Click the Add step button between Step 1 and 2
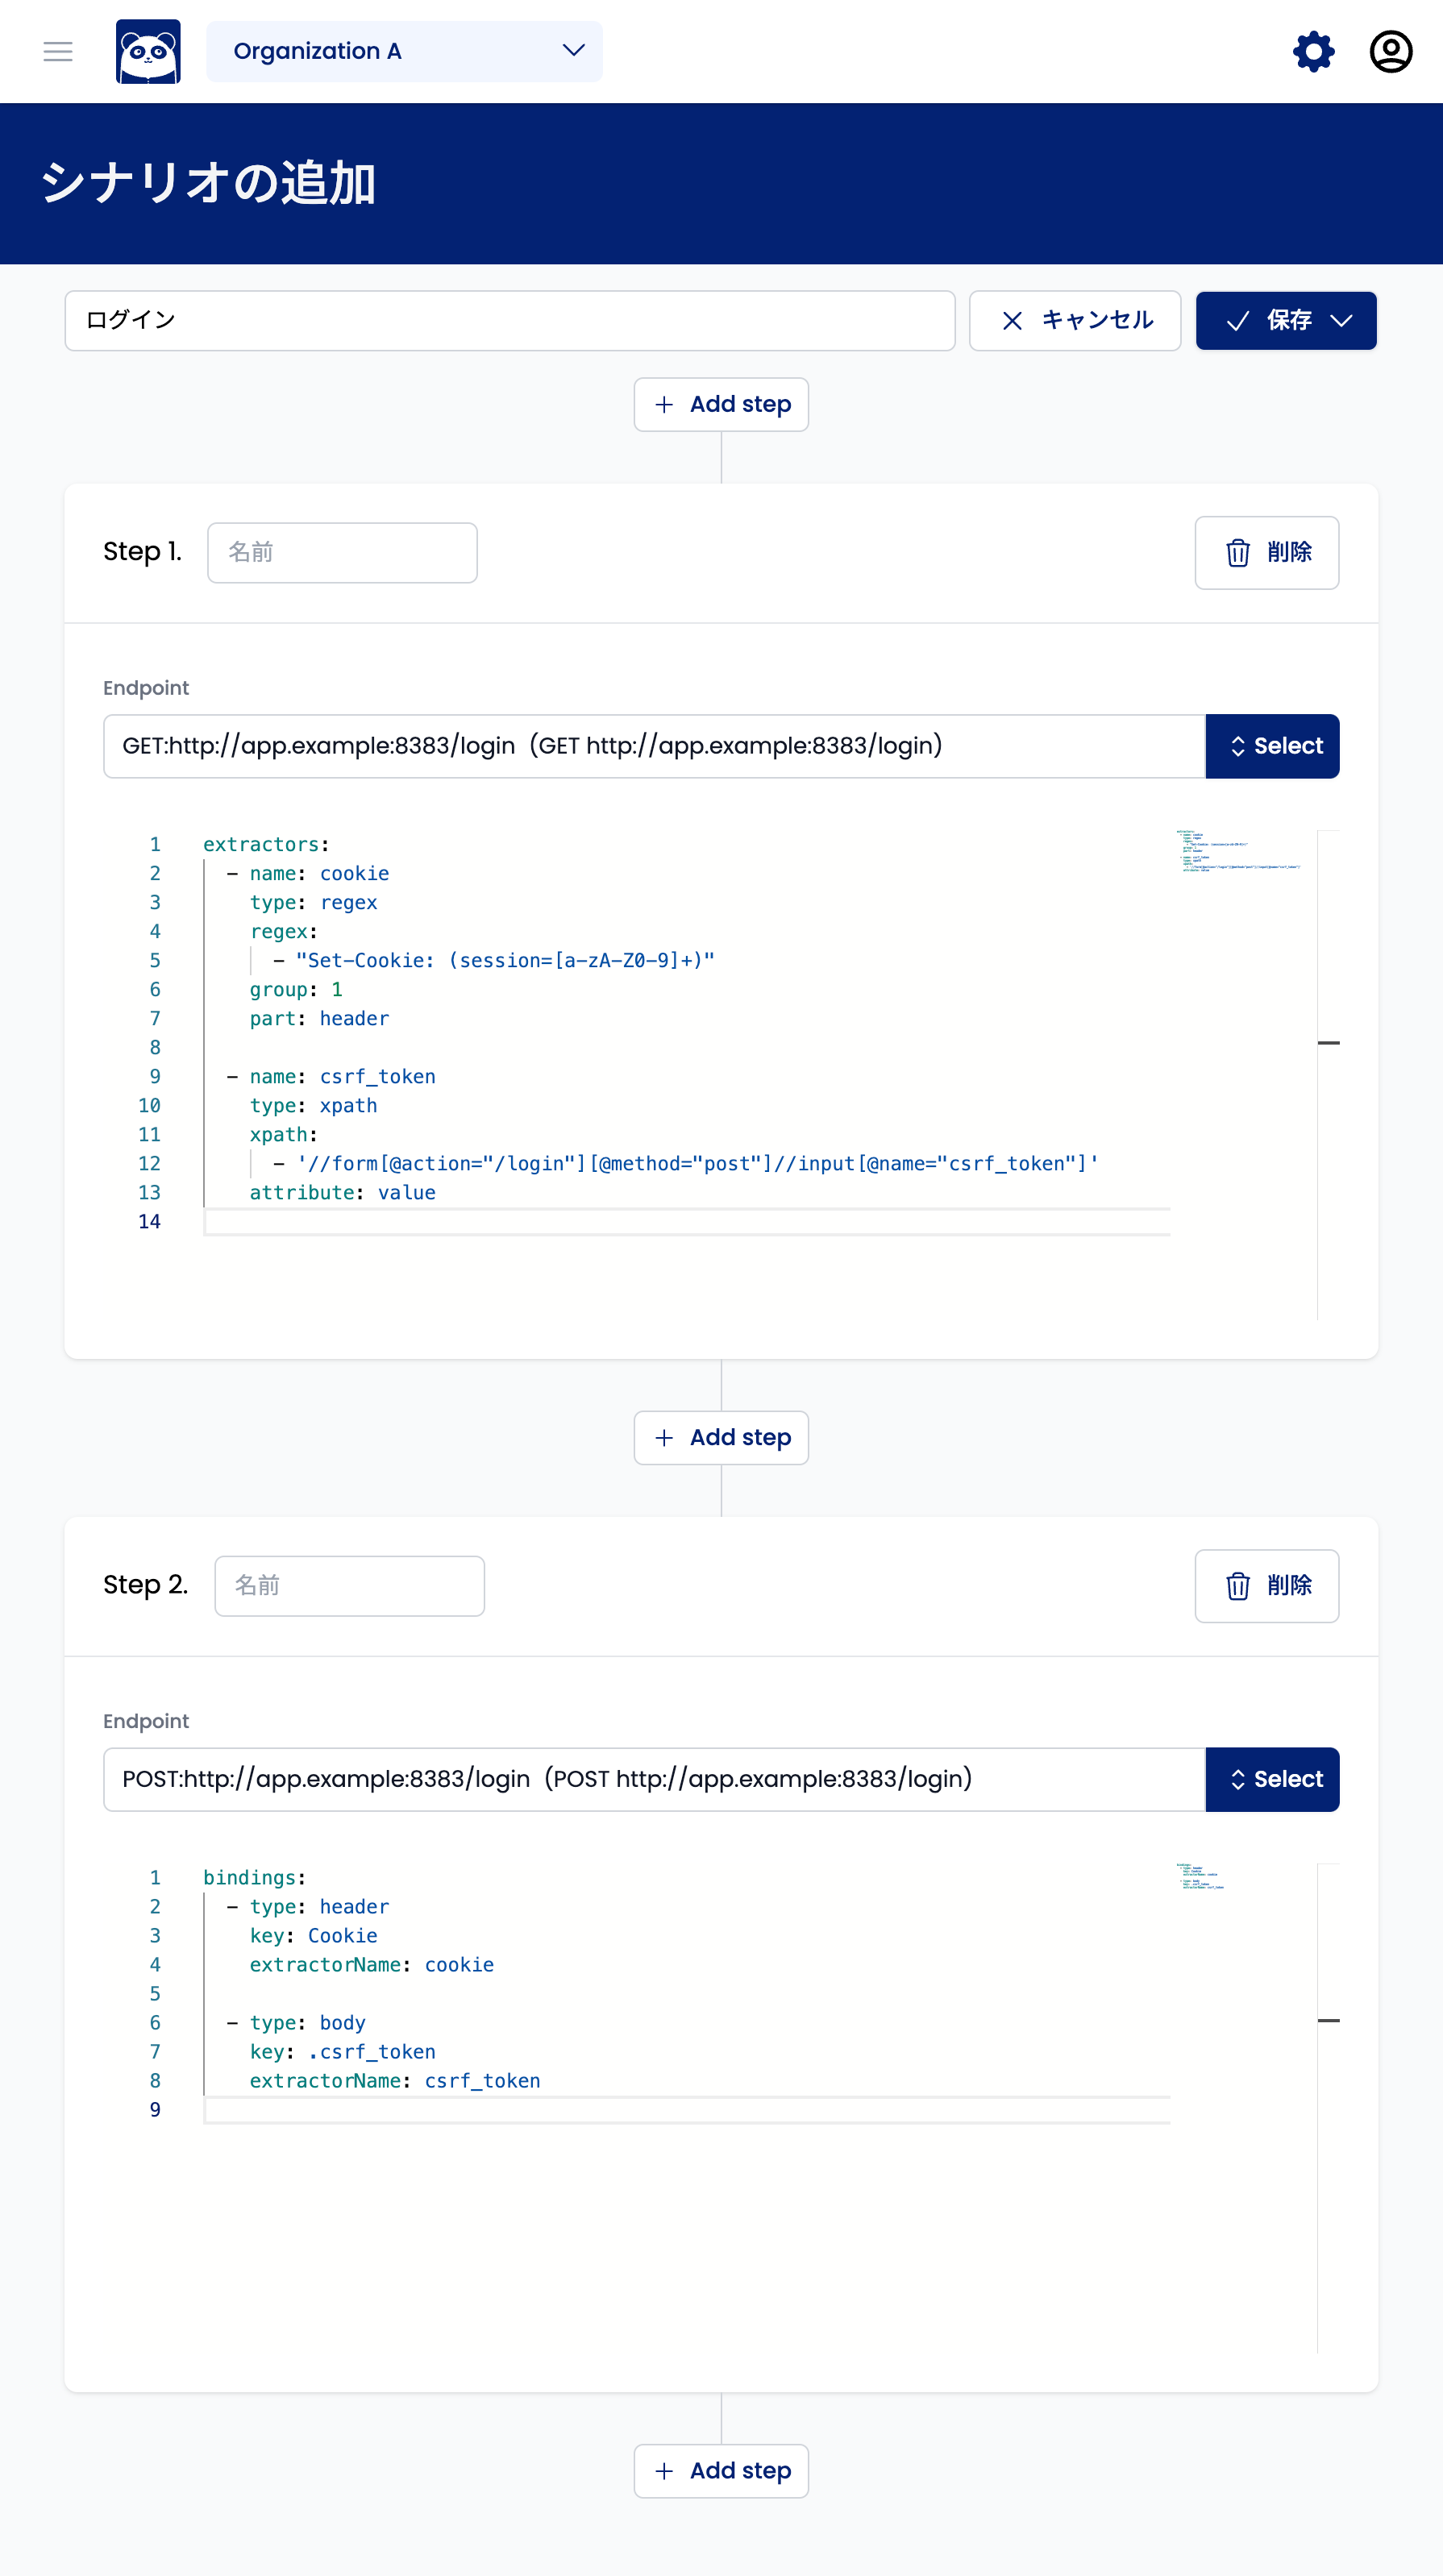 click(721, 1438)
